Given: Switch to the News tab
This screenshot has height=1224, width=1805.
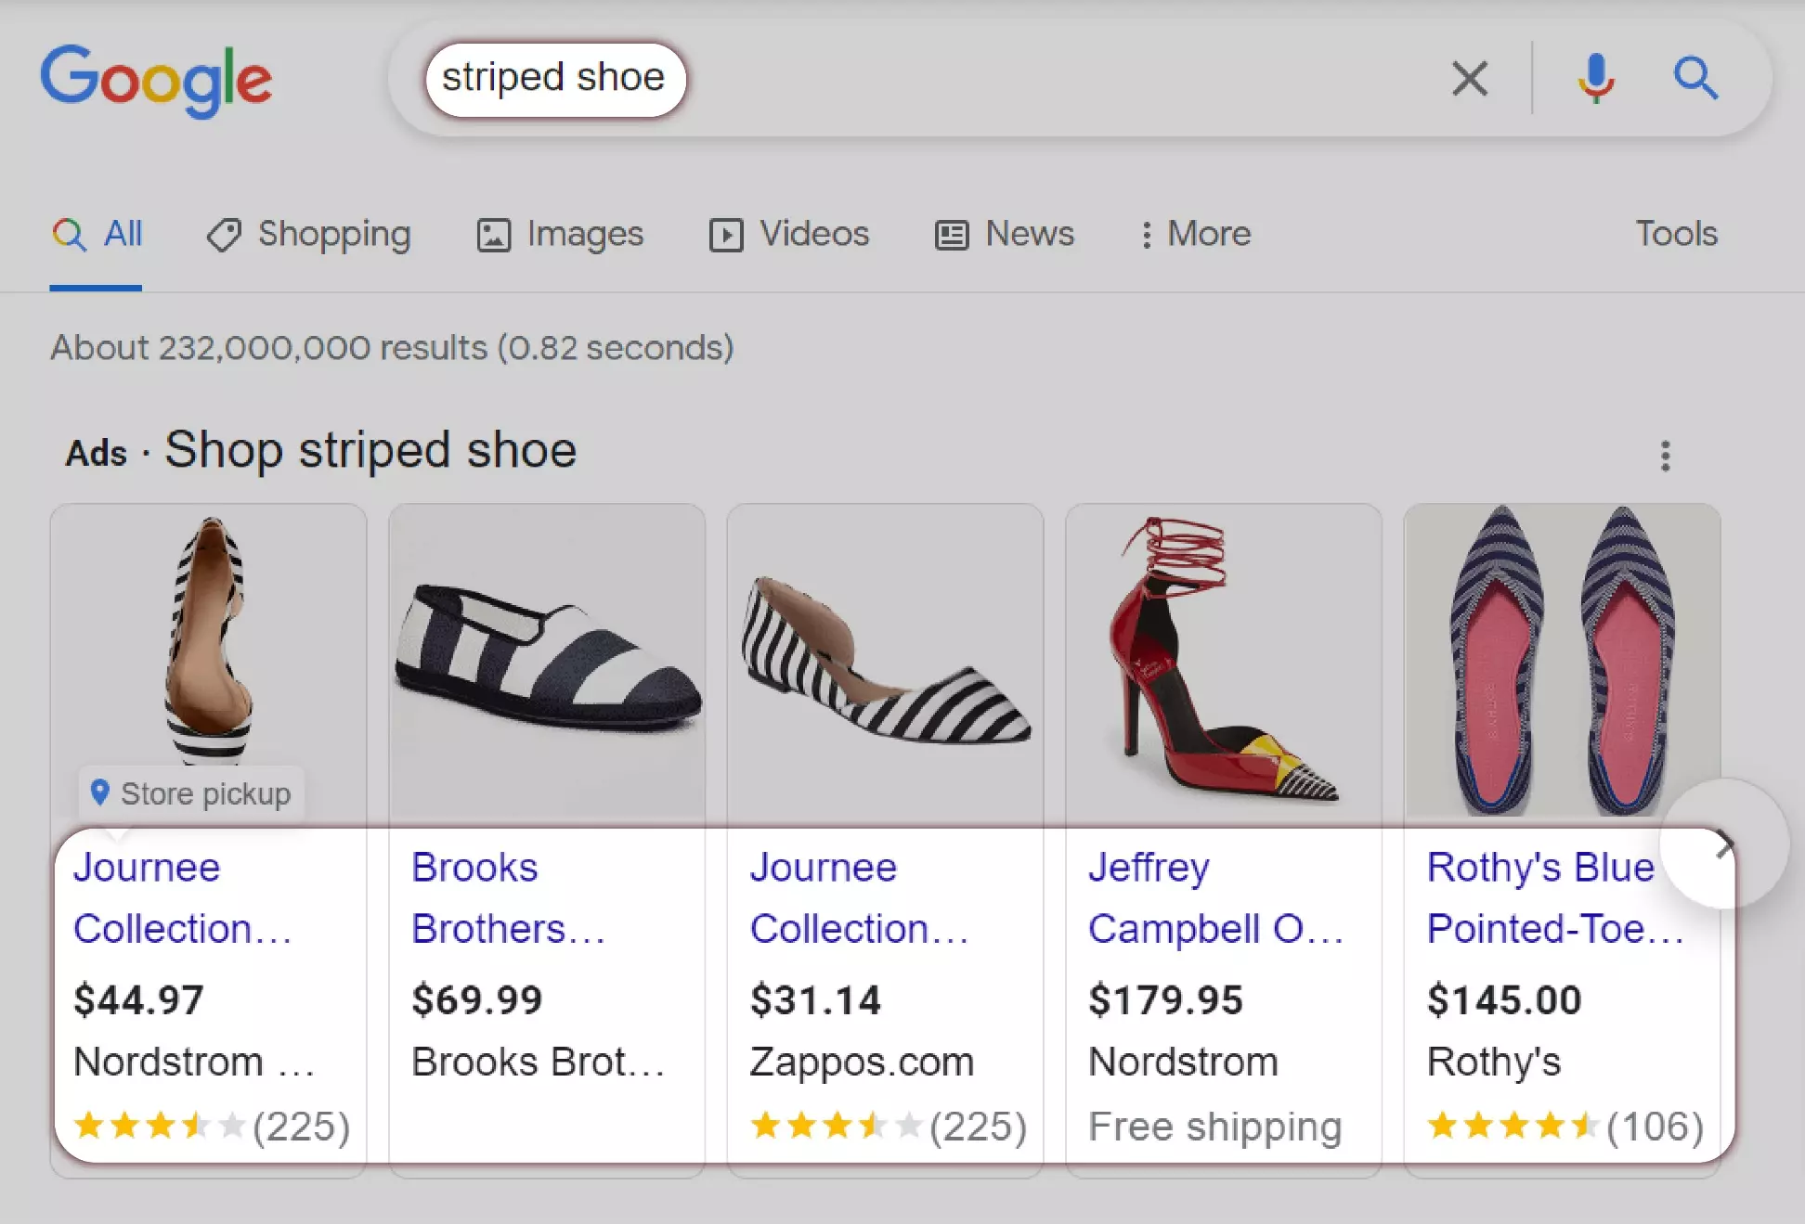Looking at the screenshot, I should (x=1005, y=234).
